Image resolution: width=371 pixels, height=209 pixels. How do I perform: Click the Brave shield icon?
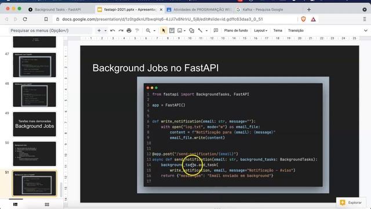(303, 19)
